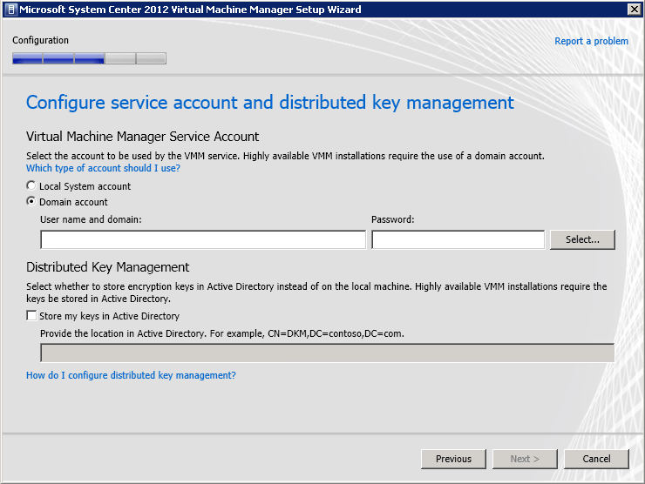This screenshot has height=484, width=645.
Task: Open 'How do I configure distributed key management?' link
Action: (x=131, y=375)
